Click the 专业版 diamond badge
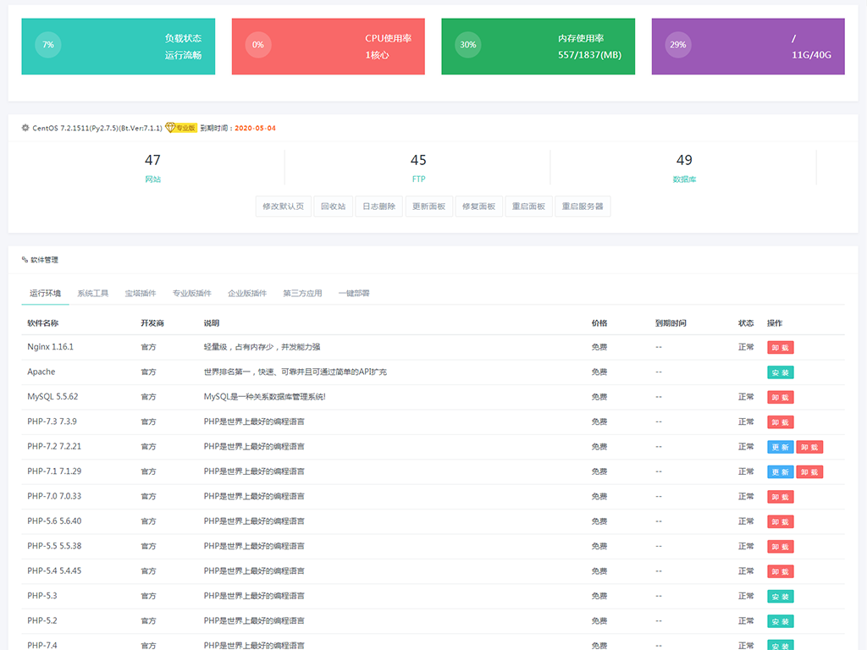This screenshot has height=650, width=867. tap(181, 128)
